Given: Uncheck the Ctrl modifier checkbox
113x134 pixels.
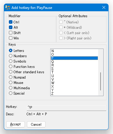Looking at the screenshot, I should click(11, 22).
